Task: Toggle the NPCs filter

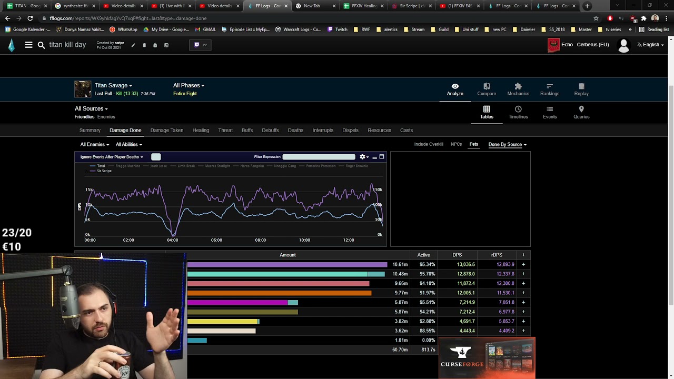Action: click(456, 144)
